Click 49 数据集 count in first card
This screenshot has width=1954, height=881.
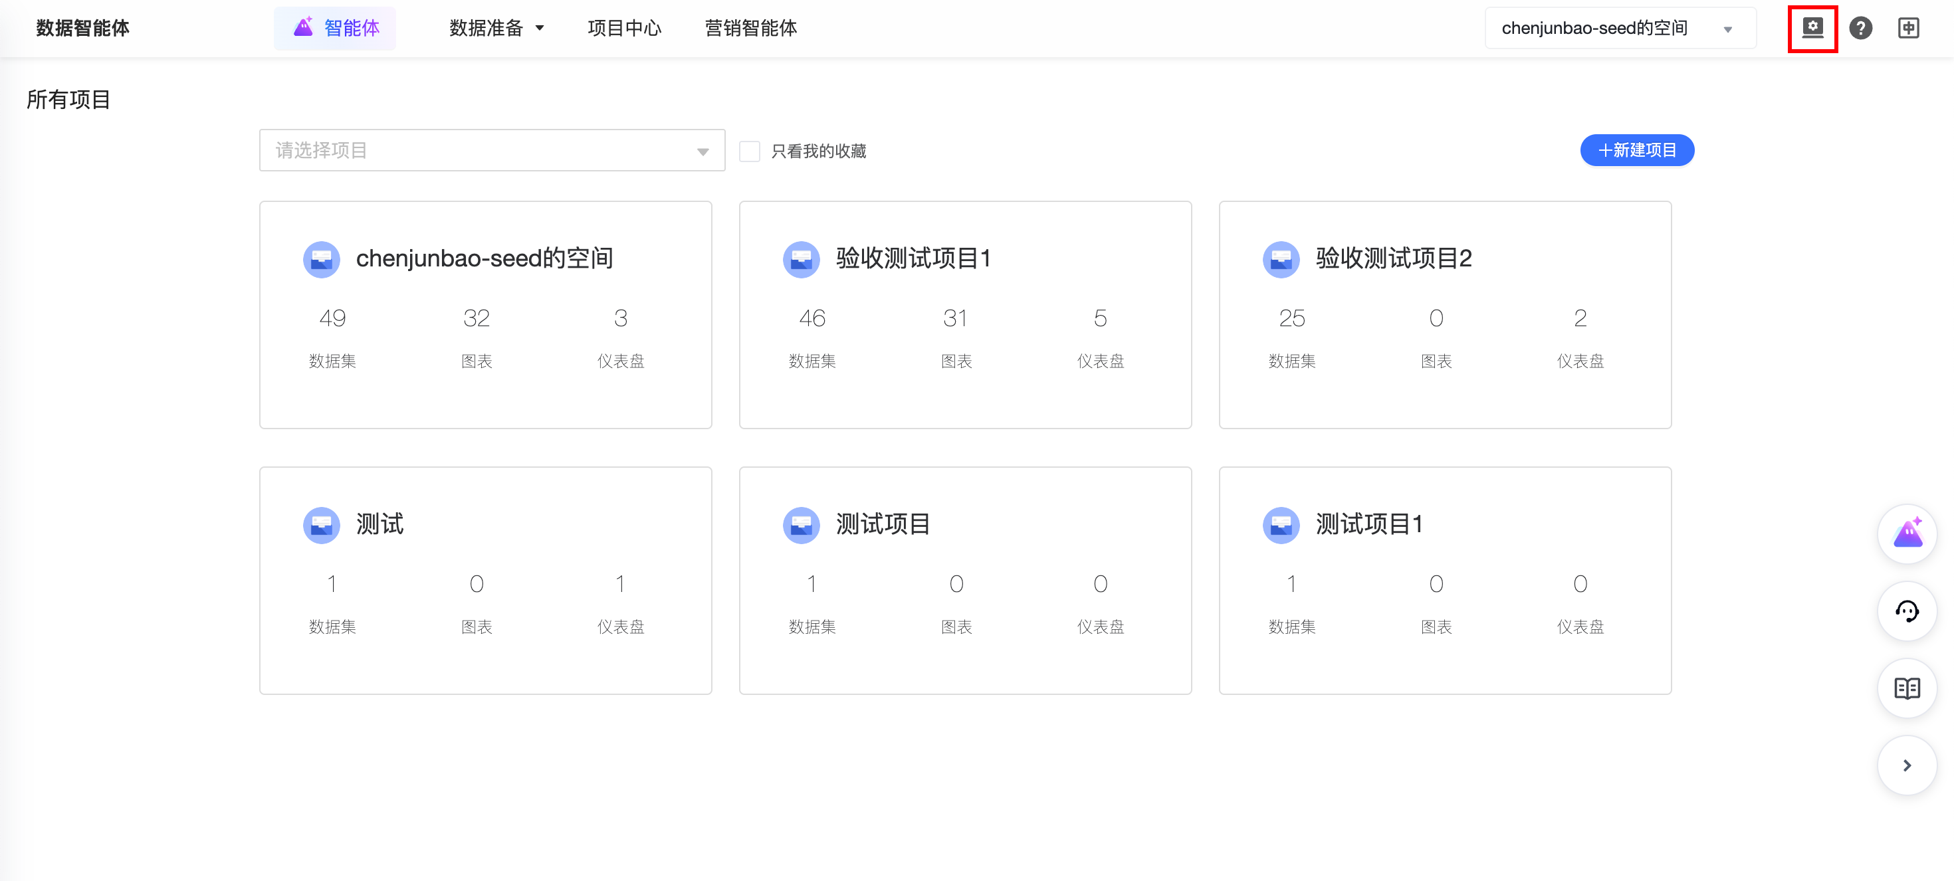pos(332,318)
